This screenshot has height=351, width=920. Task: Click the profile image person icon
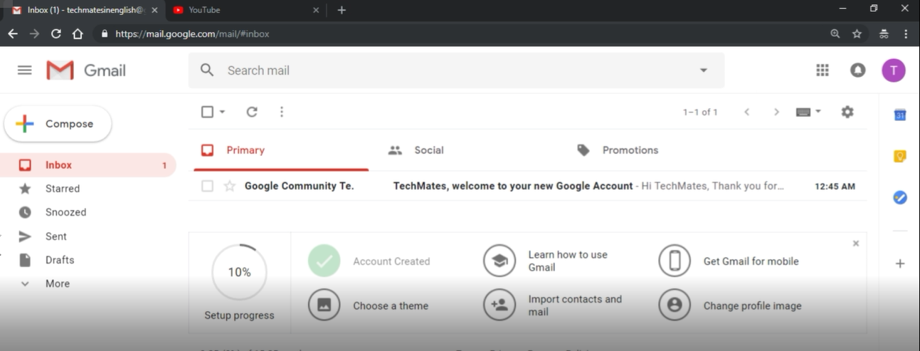675,305
